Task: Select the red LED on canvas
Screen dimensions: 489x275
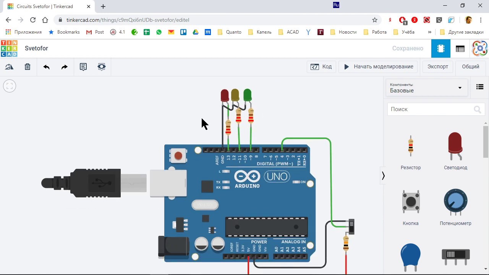Action: point(225,95)
